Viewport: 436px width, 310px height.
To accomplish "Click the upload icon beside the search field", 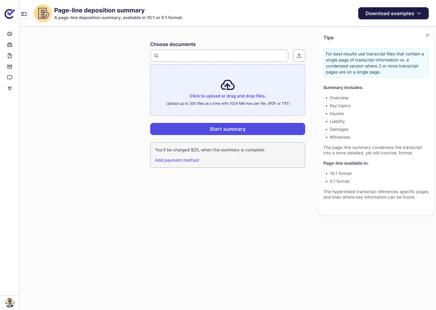I will (299, 56).
